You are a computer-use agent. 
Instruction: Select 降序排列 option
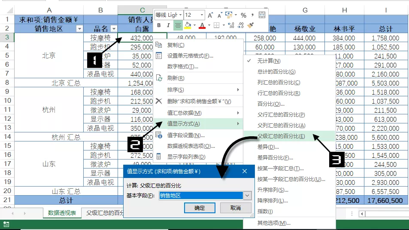click(x=289, y=200)
